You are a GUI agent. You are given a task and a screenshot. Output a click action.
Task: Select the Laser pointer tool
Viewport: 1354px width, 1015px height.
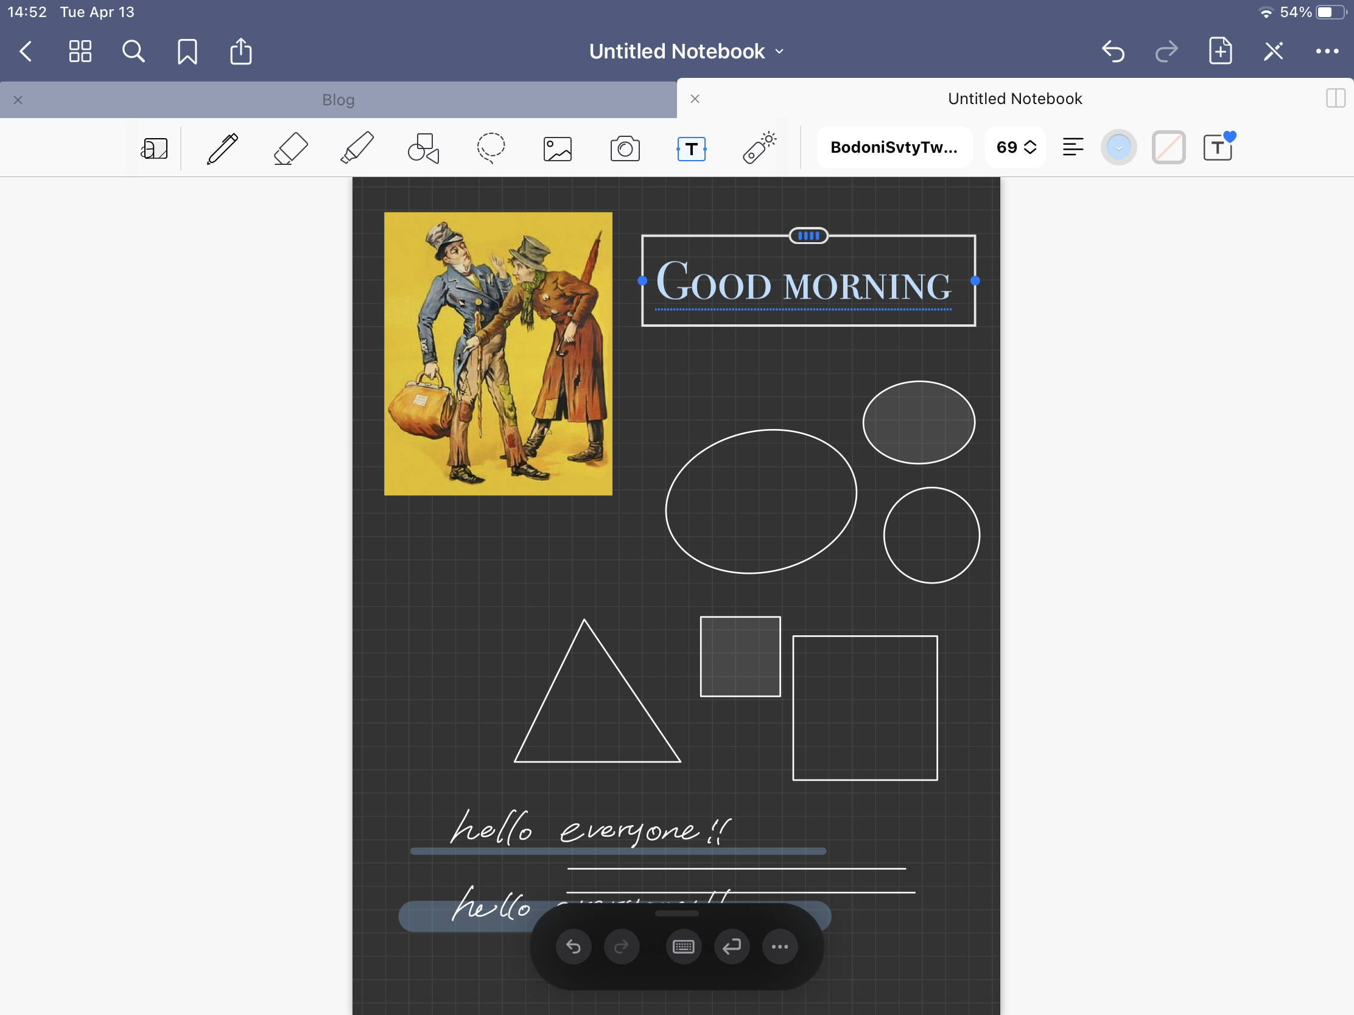[x=759, y=148]
